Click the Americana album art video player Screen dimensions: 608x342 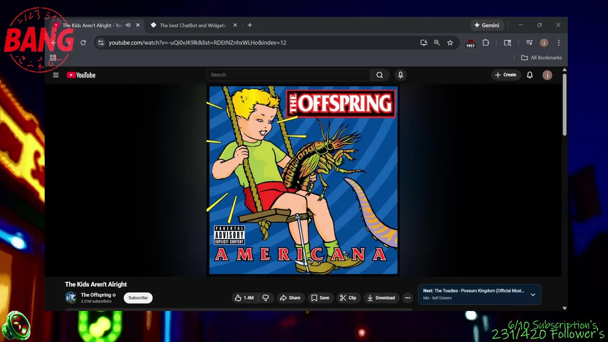coord(304,180)
